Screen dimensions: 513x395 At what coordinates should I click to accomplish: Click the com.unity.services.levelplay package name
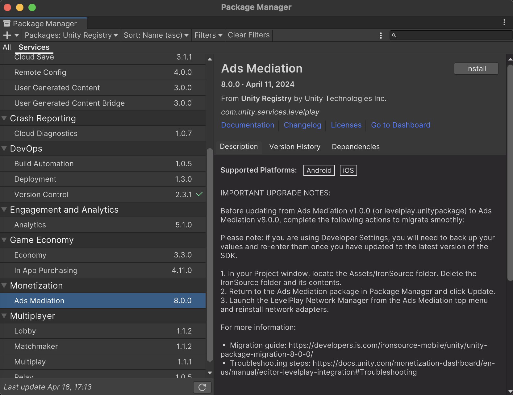(270, 112)
